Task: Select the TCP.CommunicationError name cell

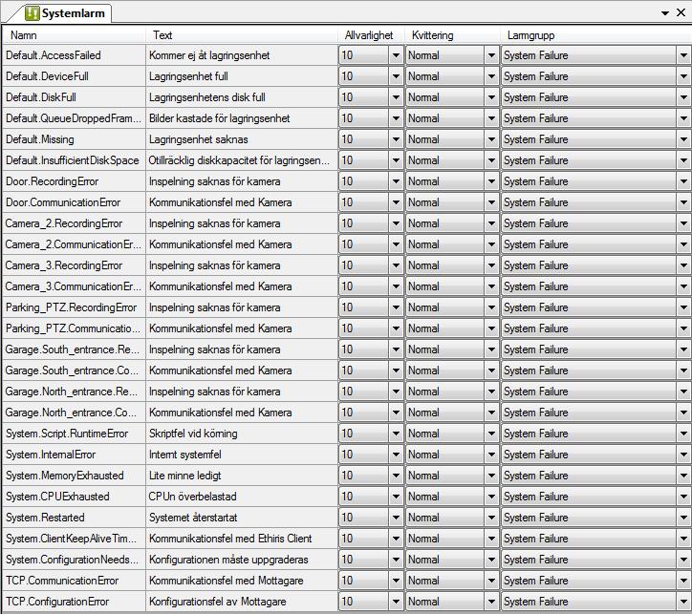Action: [x=74, y=581]
